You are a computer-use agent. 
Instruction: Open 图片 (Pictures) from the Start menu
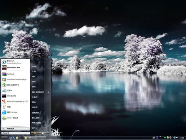tap(41, 76)
